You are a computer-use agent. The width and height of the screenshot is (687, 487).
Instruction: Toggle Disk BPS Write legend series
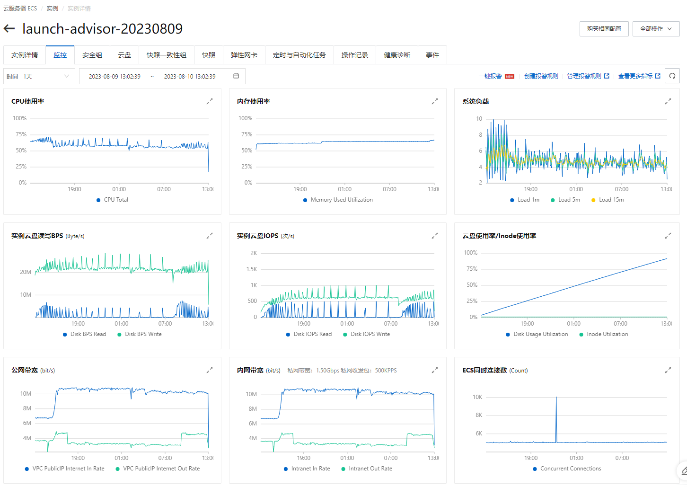[140, 334]
